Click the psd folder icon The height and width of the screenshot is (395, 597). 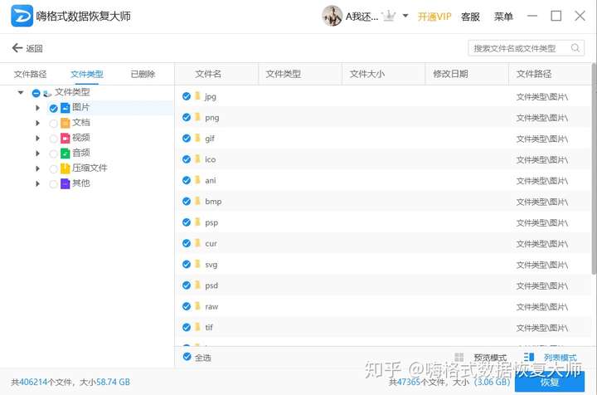(x=197, y=285)
